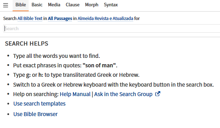Open the Media search tab
The width and height of the screenshot is (220, 128).
(x=54, y=5)
